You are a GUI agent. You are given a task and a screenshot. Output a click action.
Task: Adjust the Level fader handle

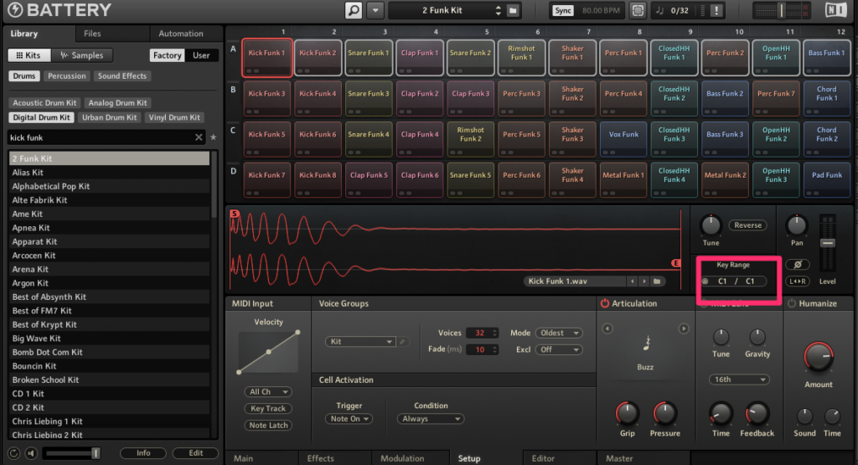[x=827, y=243]
